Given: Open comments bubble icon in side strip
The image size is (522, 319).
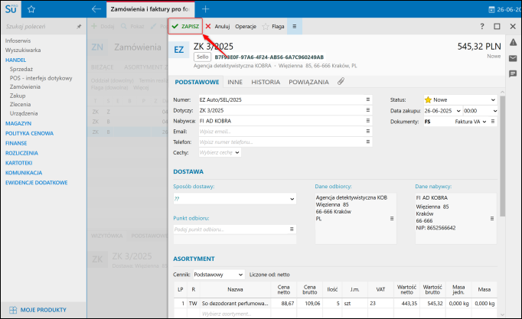Looking at the screenshot, I should pyautogui.click(x=513, y=74).
